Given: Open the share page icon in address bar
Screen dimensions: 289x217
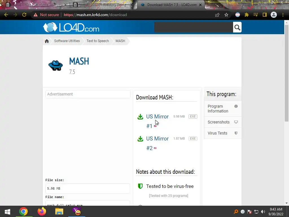Looking at the screenshot, I should 217,15.
